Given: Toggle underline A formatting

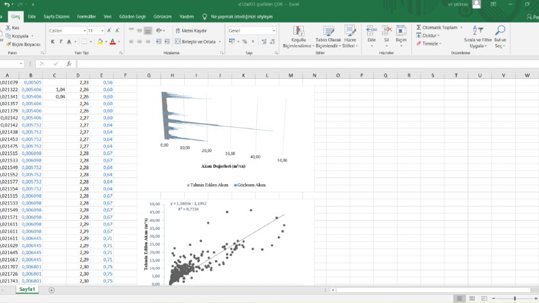Looking at the screenshot, I should coord(69,41).
